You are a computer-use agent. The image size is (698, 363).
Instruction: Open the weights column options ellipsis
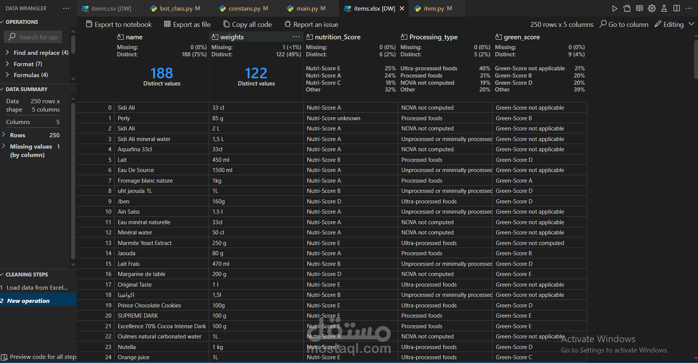click(x=296, y=37)
